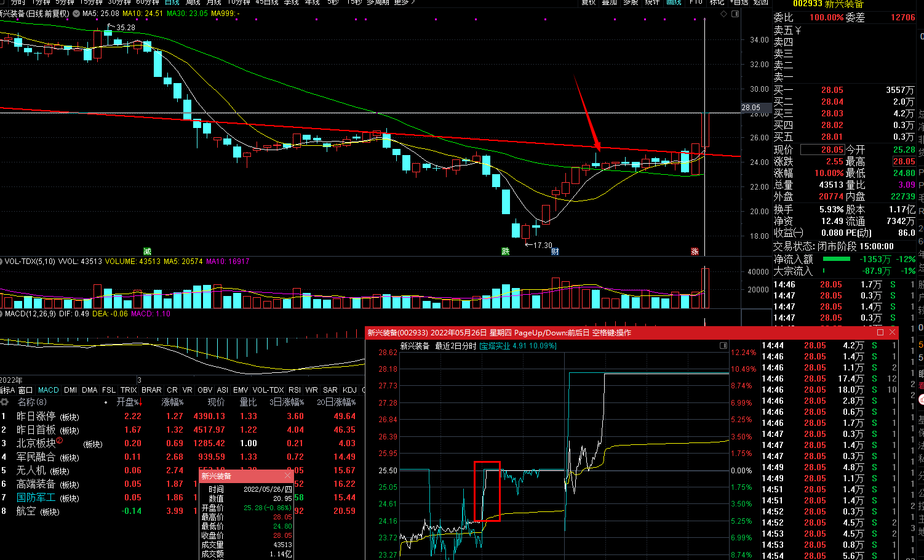Open the 多周期 multi-period view

click(378, 2)
